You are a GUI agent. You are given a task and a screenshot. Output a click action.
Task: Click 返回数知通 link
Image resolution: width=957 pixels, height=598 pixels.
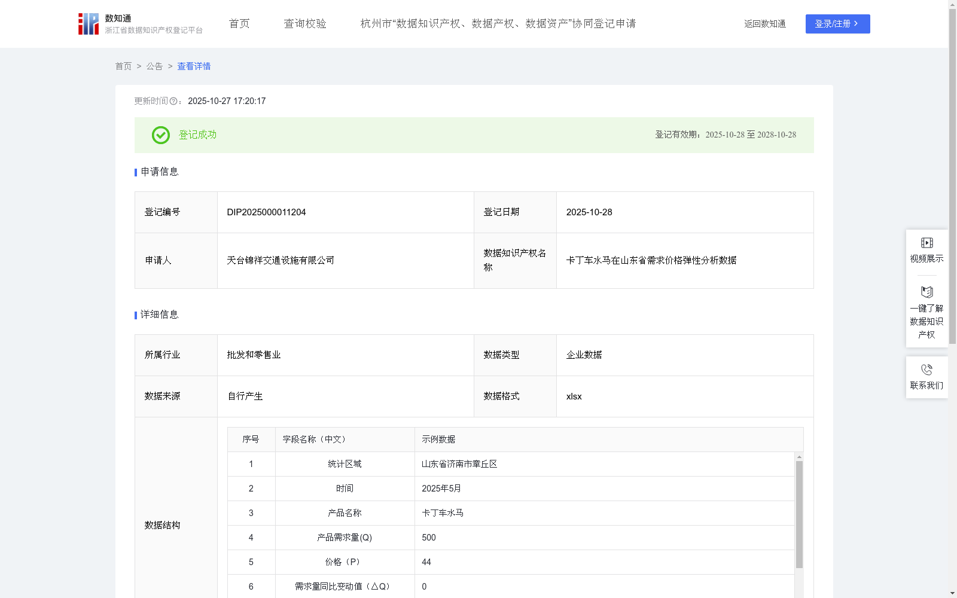click(765, 24)
